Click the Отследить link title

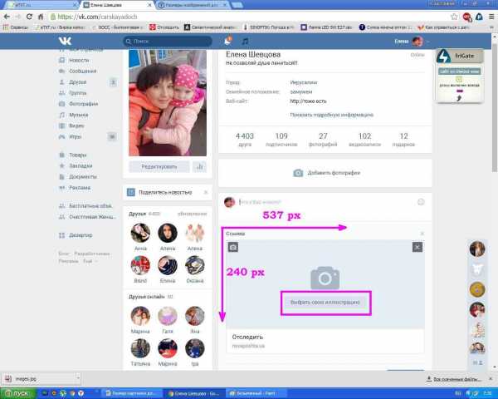point(247,337)
